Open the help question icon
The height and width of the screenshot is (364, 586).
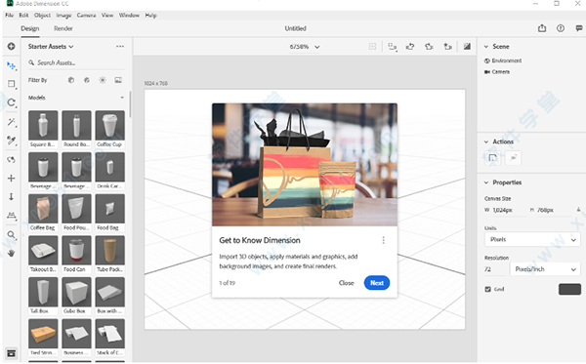(561, 28)
